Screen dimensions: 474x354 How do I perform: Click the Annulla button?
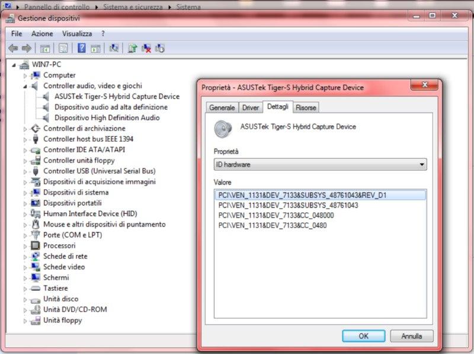click(x=411, y=336)
